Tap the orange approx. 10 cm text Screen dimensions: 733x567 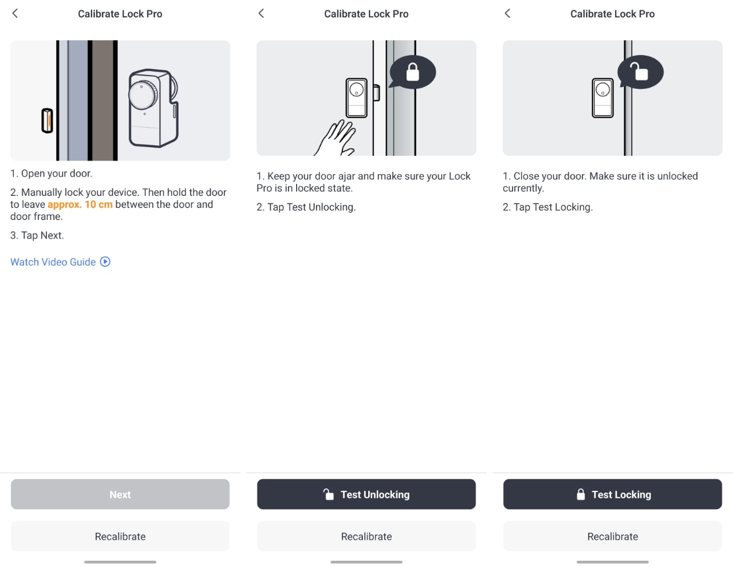click(x=80, y=204)
